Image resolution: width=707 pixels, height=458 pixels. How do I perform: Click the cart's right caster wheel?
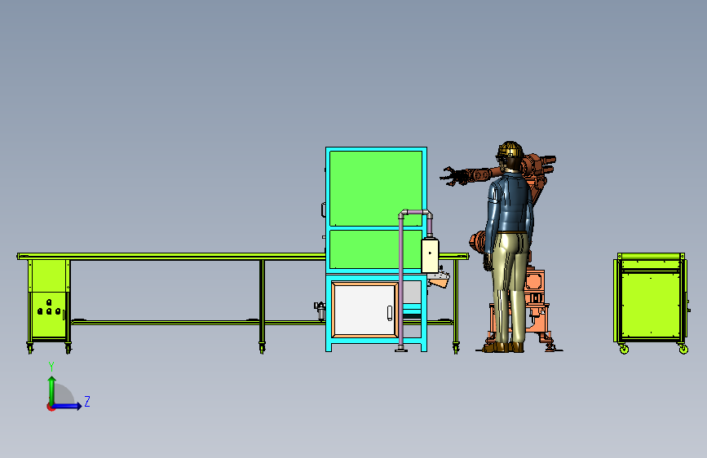point(683,349)
